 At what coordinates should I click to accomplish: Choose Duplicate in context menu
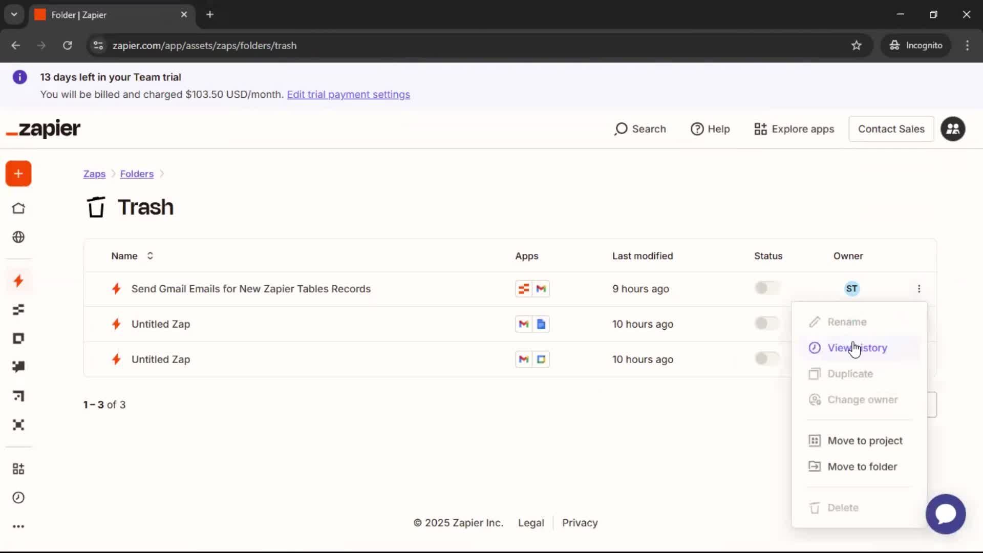click(859, 374)
